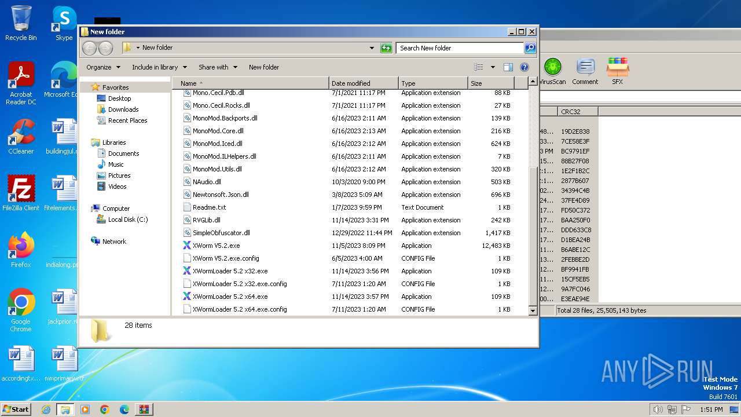Select XWormLoader 5.2 x64.exe file

coord(230,297)
